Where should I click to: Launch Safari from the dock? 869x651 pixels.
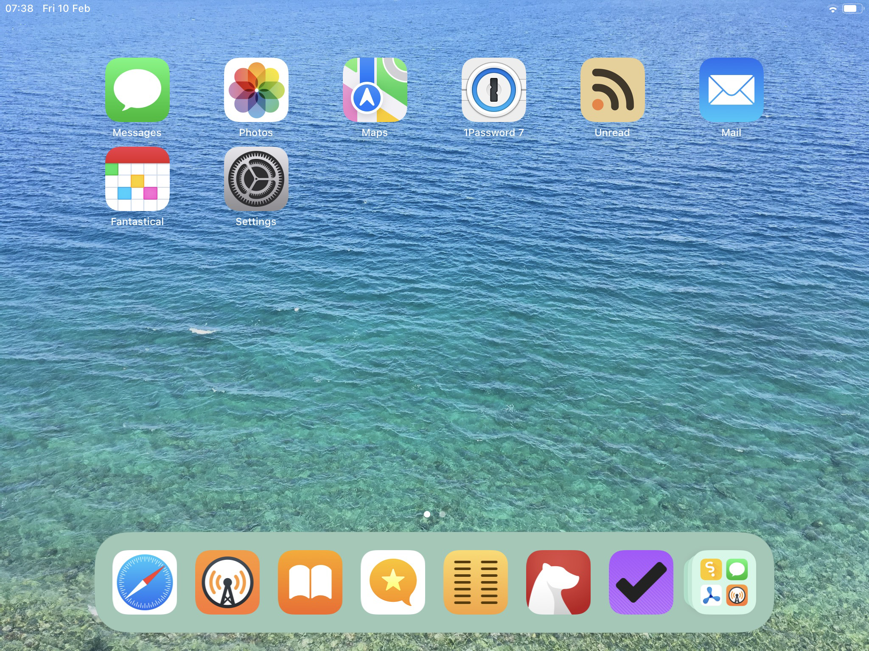click(145, 582)
